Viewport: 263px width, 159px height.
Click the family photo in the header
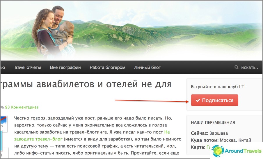tap(54, 32)
